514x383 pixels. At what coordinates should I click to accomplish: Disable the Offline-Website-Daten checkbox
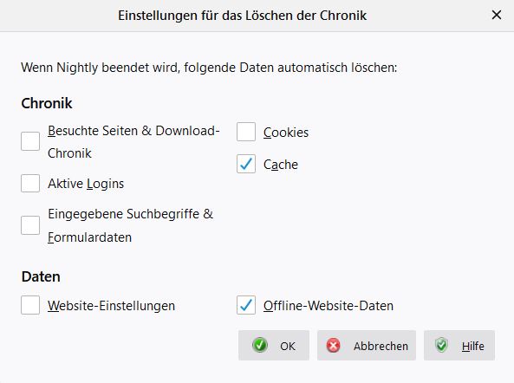click(x=246, y=305)
